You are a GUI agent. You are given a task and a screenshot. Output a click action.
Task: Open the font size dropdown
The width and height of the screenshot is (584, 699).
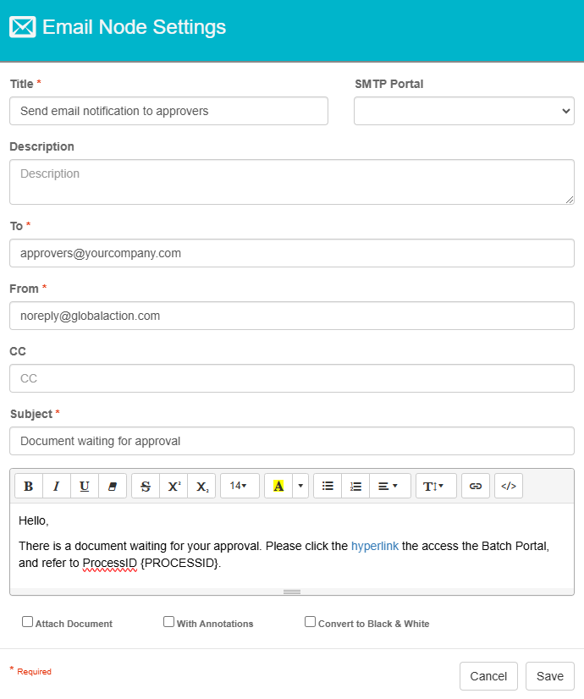(x=240, y=486)
